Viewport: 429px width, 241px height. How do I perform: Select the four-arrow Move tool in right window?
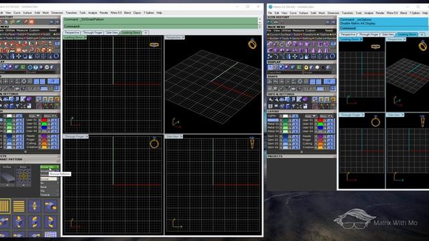pyautogui.click(x=295, y=56)
